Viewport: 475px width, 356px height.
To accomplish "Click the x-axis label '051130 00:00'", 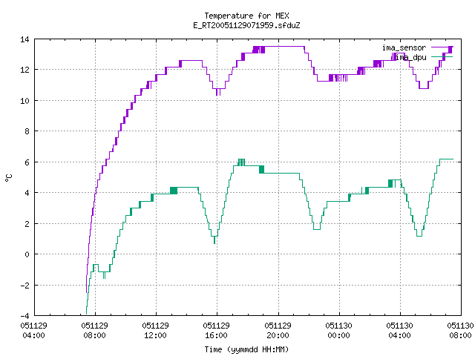I will coord(338,330).
